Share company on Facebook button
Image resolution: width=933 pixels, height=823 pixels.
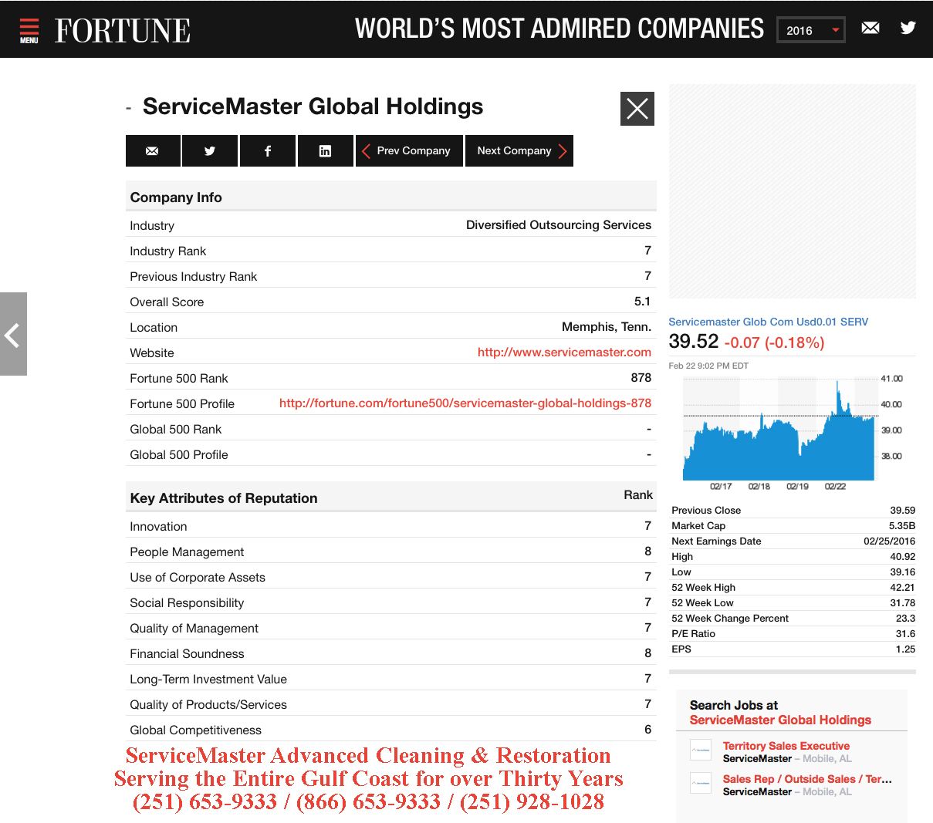[267, 150]
